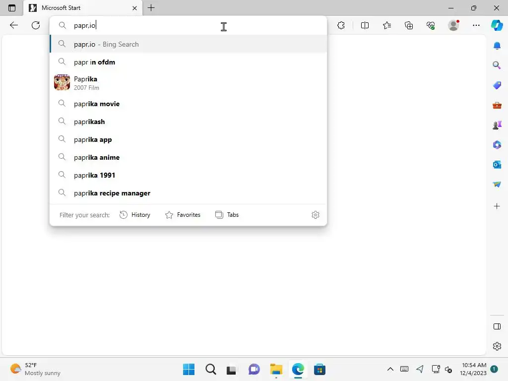Select the Paprika 2007 Film suggestion
Image resolution: width=508 pixels, height=381 pixels.
[188, 83]
